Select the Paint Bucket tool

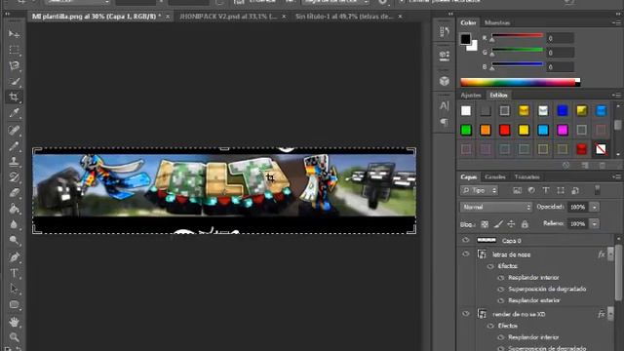point(14,209)
